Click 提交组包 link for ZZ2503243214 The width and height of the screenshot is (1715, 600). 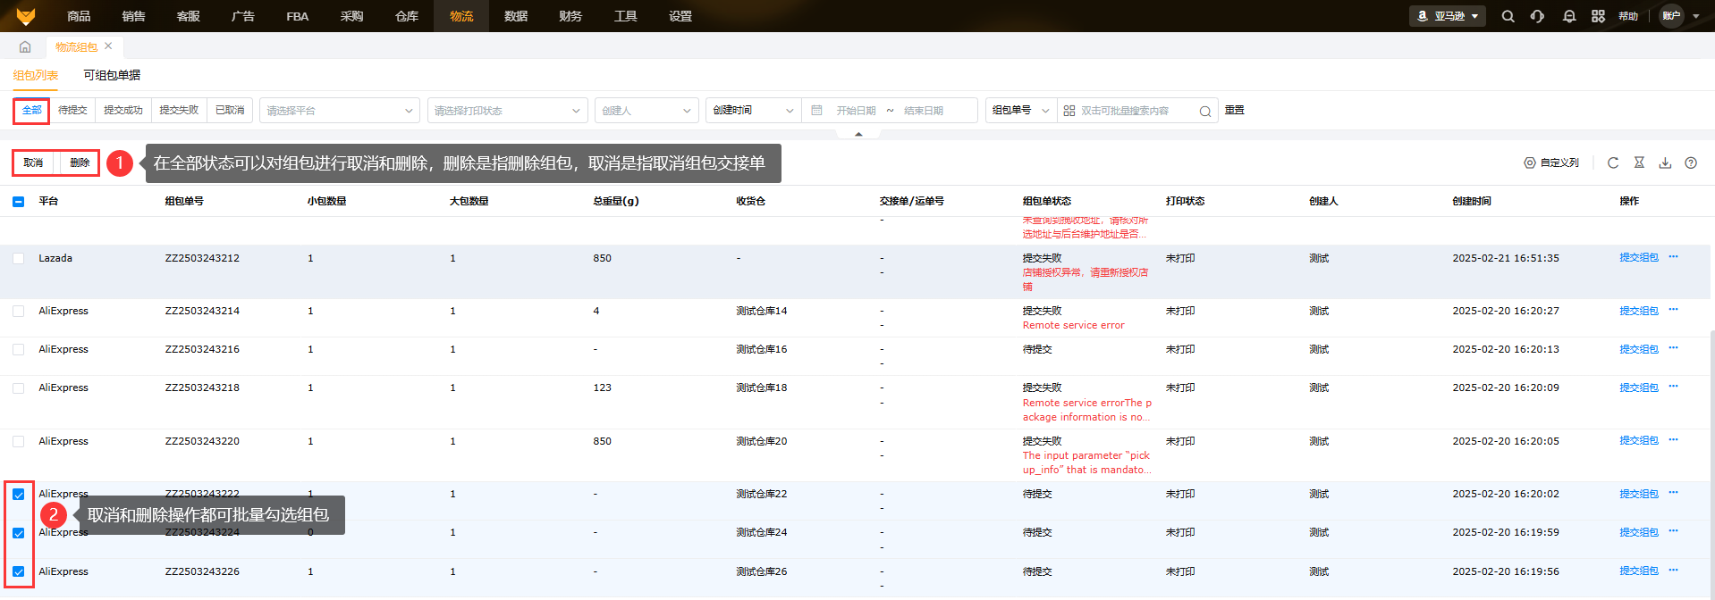[x=1638, y=311]
